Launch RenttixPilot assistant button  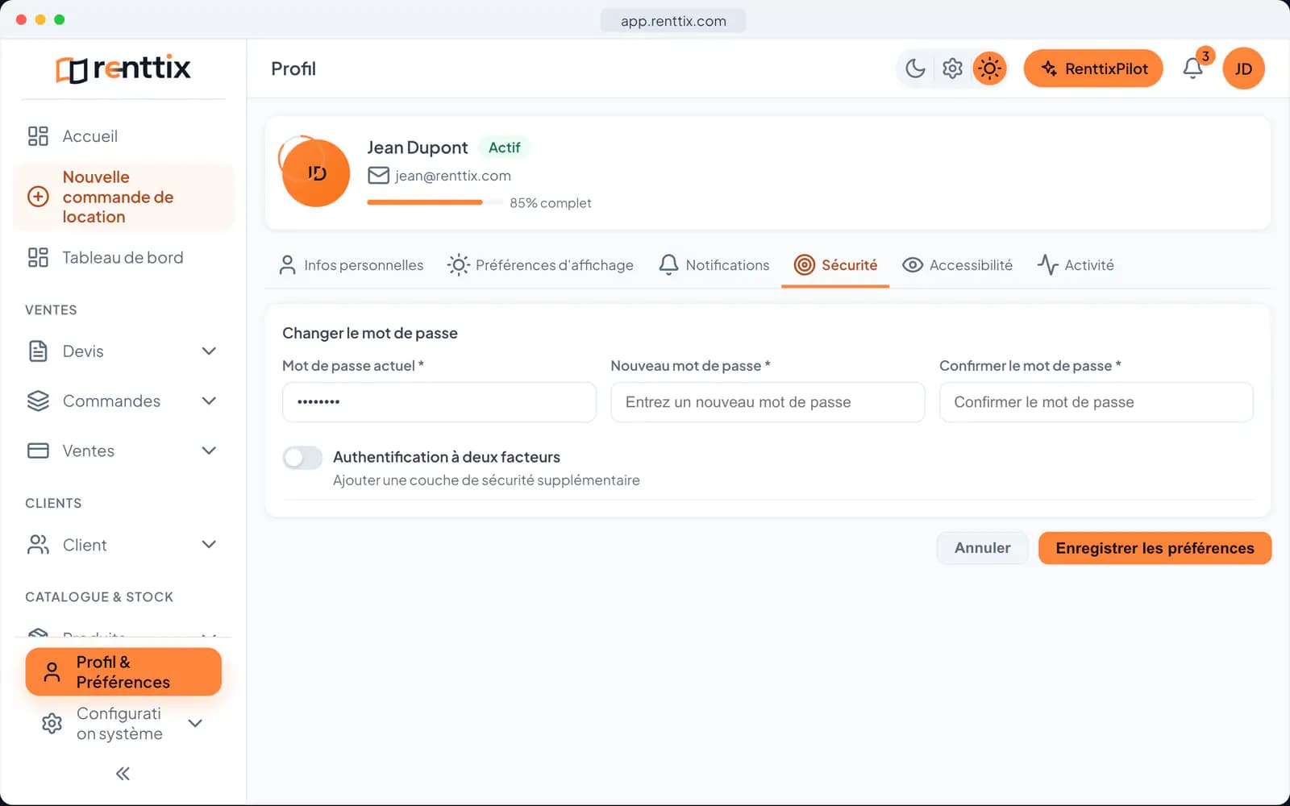(x=1093, y=69)
